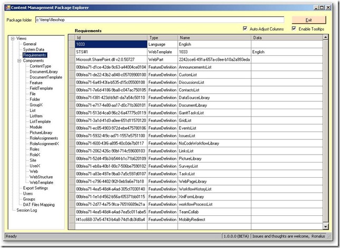Click the WorkflowHistoryList name cell

[x=214, y=189]
